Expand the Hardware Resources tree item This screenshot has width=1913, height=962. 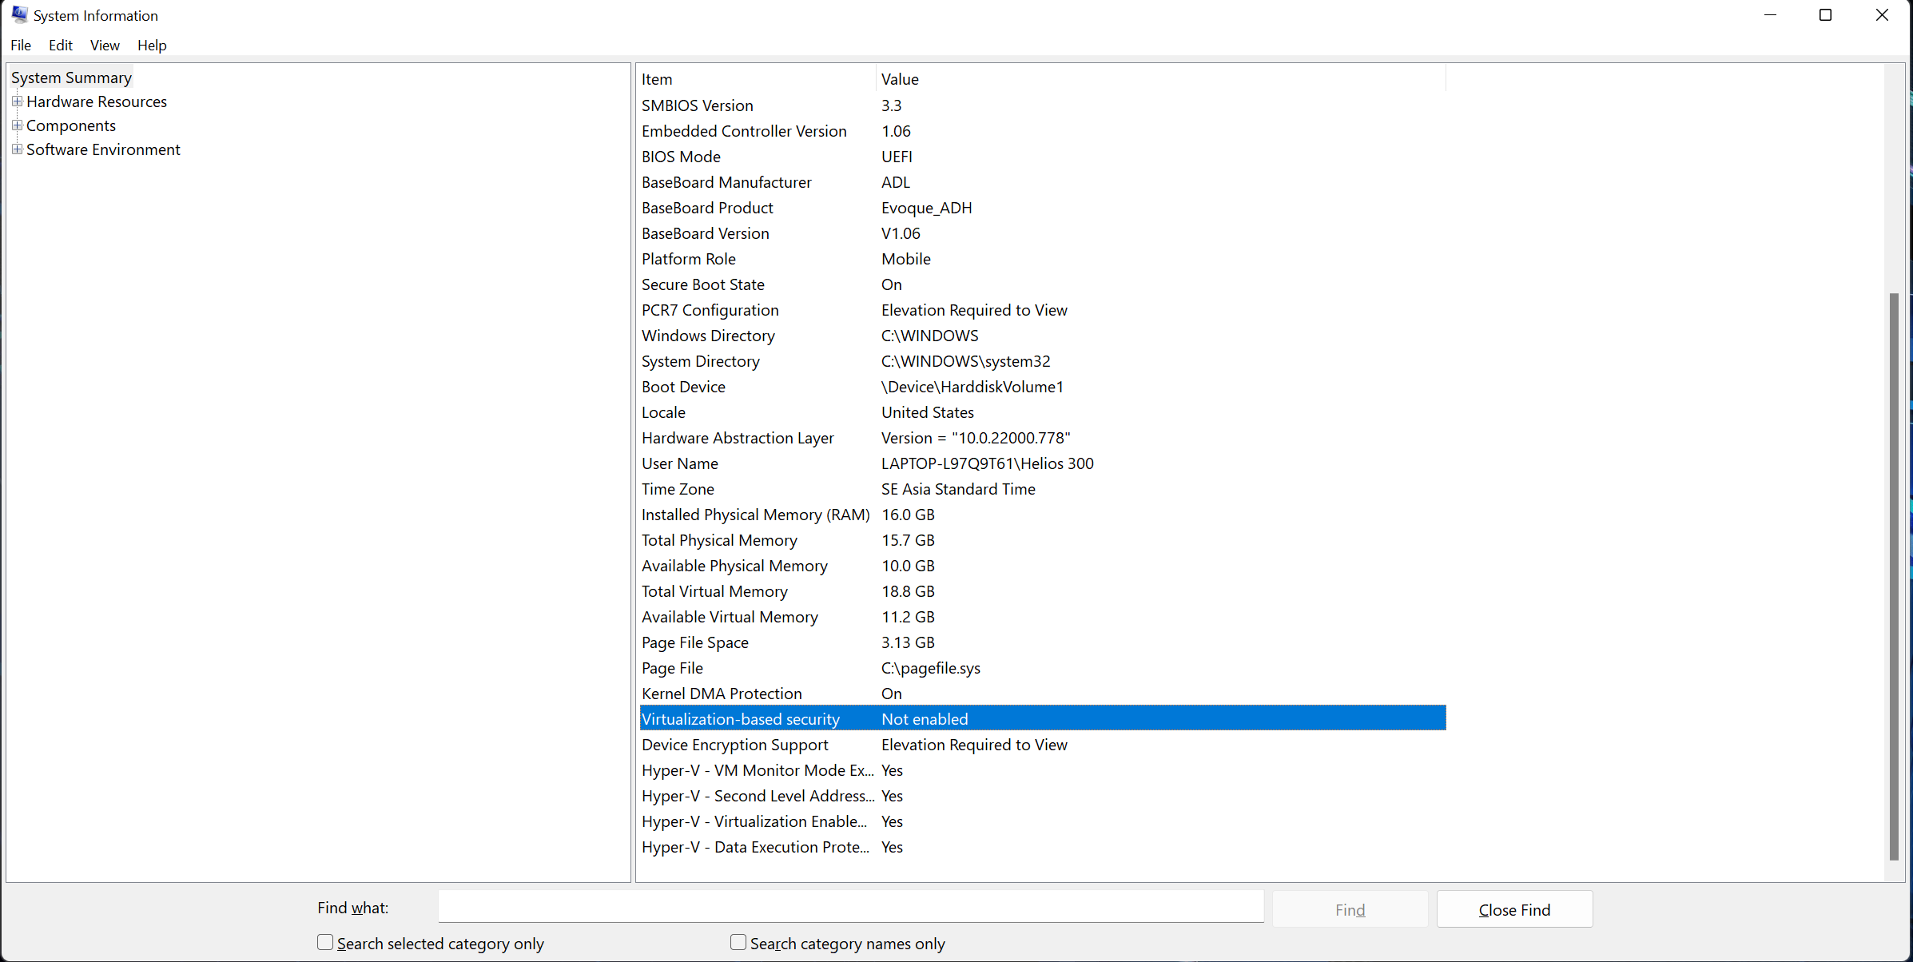pyautogui.click(x=18, y=101)
